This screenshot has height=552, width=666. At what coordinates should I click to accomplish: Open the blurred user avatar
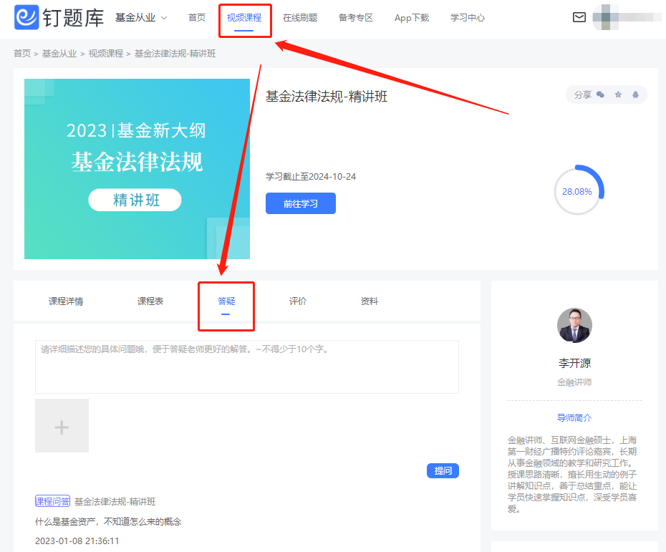(x=605, y=17)
